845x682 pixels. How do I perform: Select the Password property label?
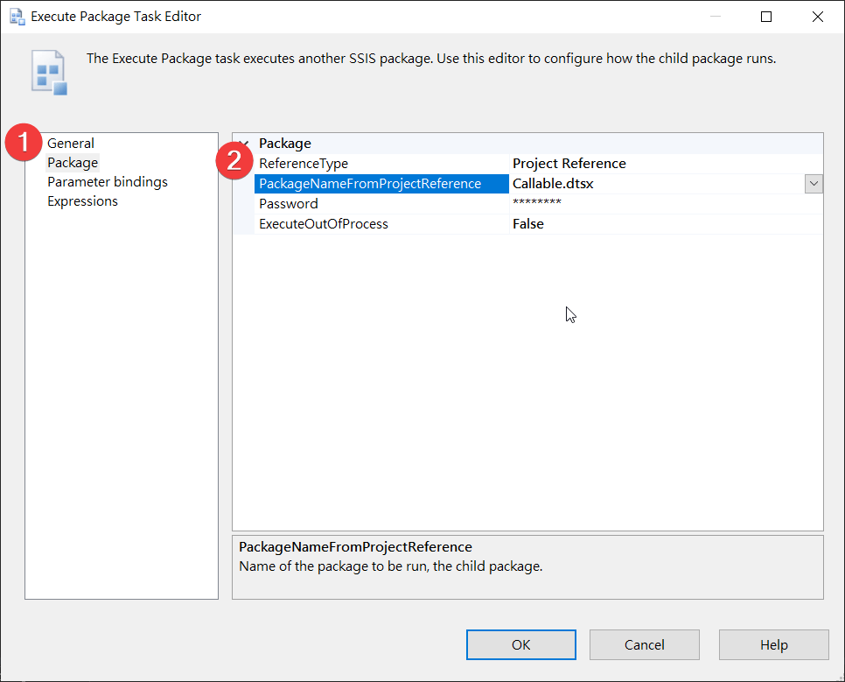point(289,204)
